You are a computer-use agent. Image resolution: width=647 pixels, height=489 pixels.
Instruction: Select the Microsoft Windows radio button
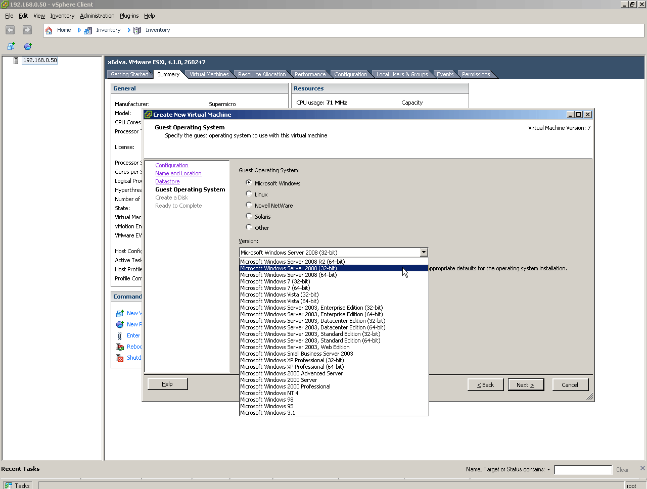(x=249, y=182)
